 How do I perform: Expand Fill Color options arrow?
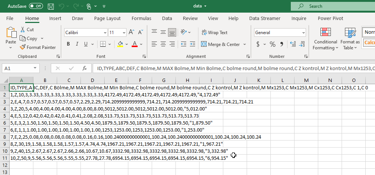pyautogui.click(x=127, y=44)
